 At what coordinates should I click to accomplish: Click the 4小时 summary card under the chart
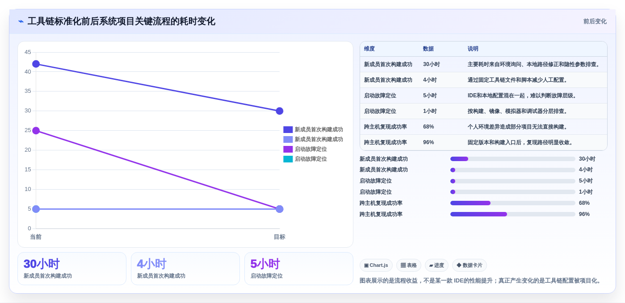click(185, 269)
